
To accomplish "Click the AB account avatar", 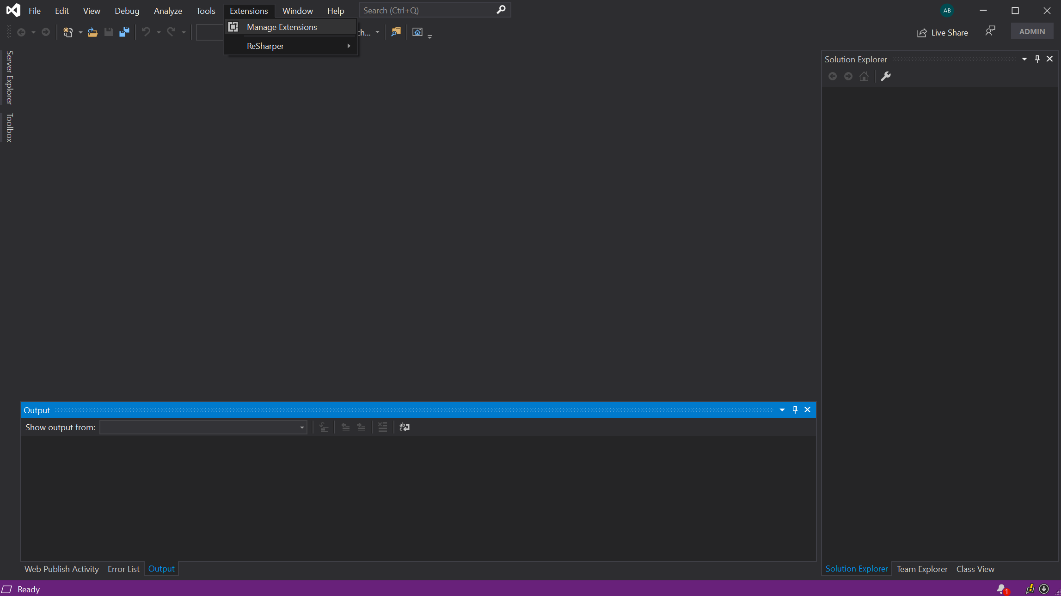I will (947, 10).
